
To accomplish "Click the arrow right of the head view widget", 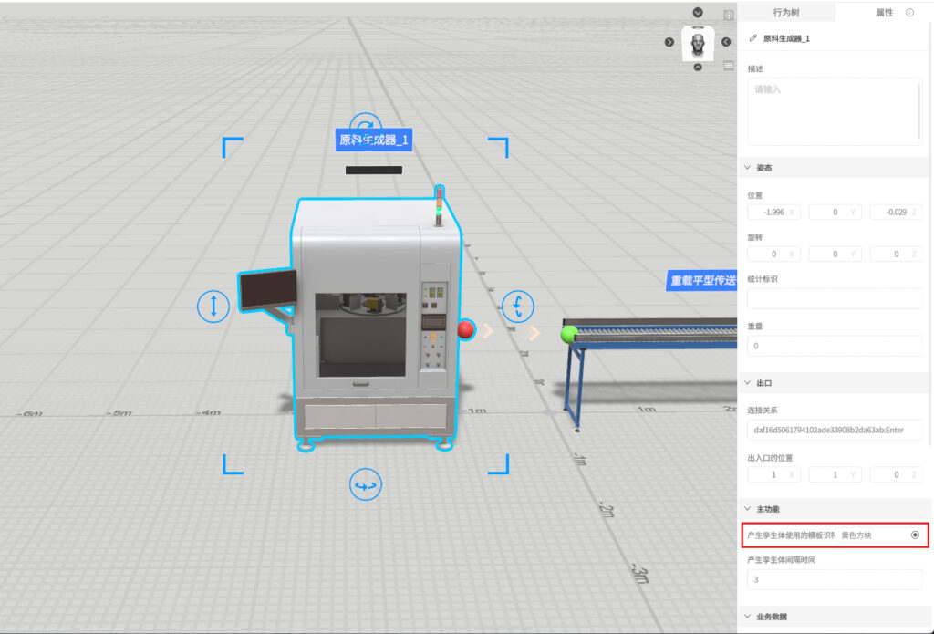I will point(725,42).
